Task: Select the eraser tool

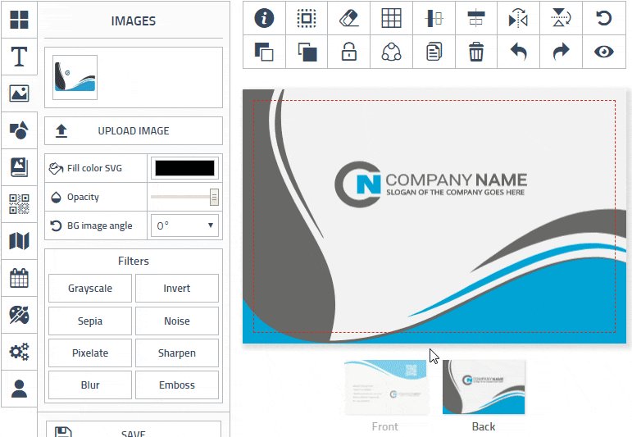Action: pyautogui.click(x=349, y=18)
